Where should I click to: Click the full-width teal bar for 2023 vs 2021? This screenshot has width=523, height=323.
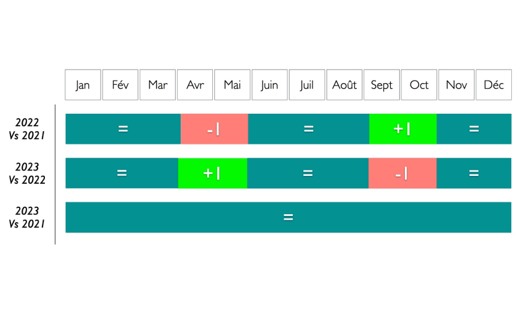coord(288,217)
